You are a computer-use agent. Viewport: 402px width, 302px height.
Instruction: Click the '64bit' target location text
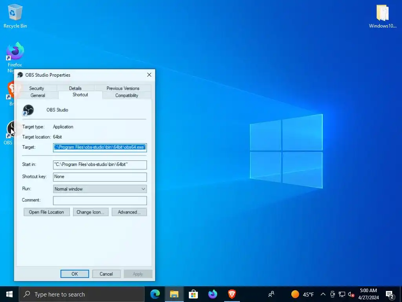[x=57, y=137]
